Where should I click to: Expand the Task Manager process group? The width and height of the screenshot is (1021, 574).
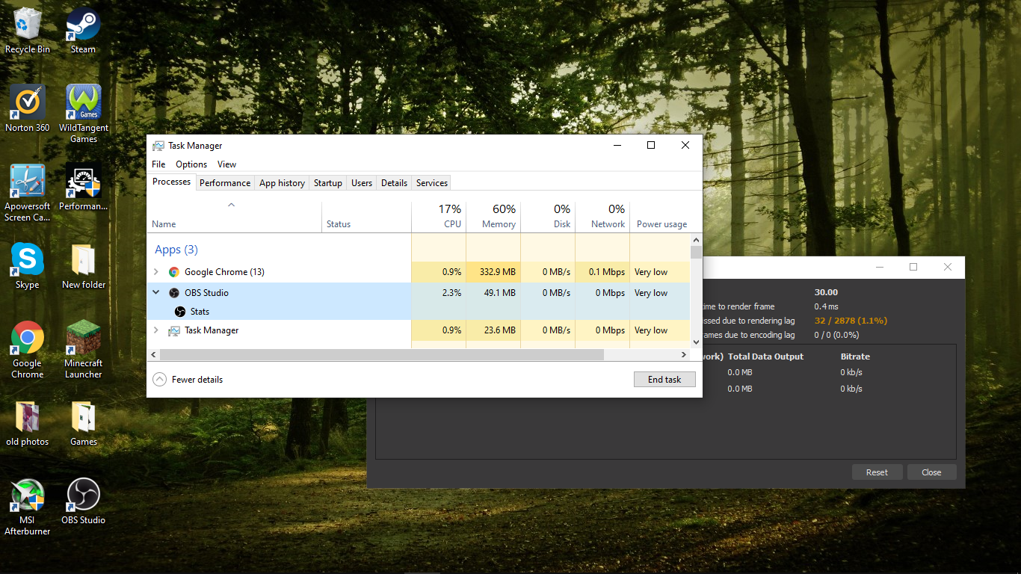[156, 330]
